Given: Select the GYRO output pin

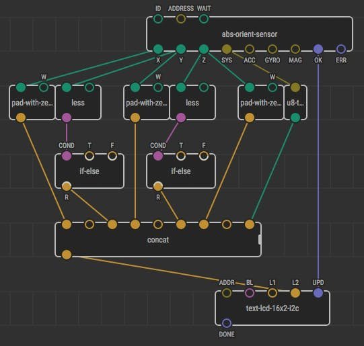Looking at the screenshot, I should 272,49.
